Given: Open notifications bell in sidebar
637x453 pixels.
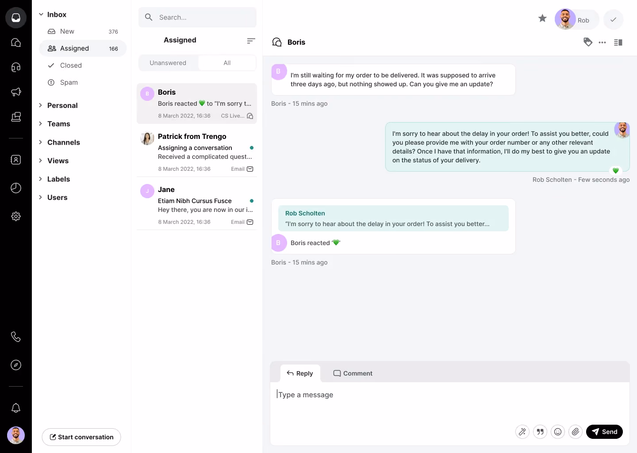Looking at the screenshot, I should [16, 408].
